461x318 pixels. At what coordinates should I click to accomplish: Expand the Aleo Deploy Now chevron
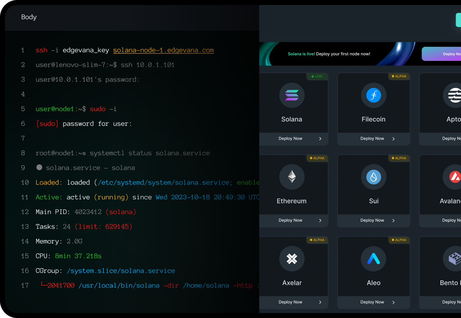point(394,302)
